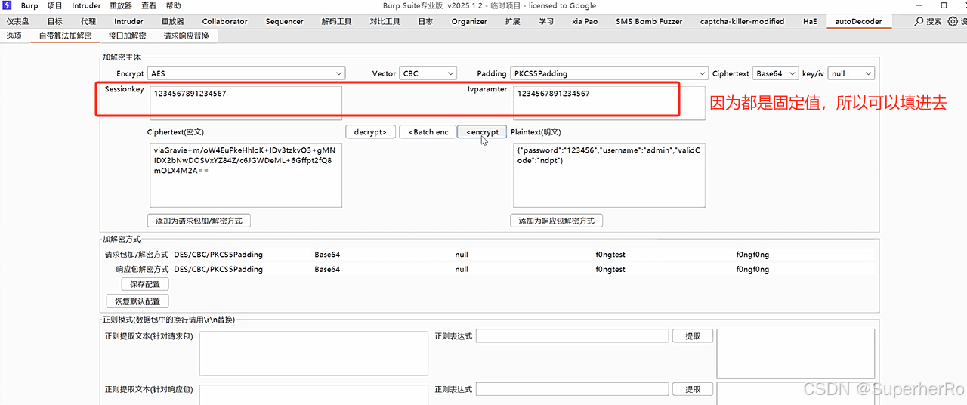Switch to the 目标 tab

(55, 22)
